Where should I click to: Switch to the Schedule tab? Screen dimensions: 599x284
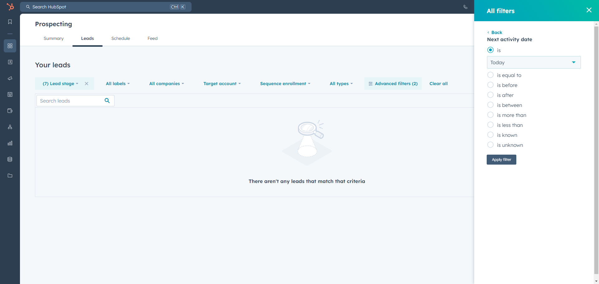pyautogui.click(x=121, y=38)
